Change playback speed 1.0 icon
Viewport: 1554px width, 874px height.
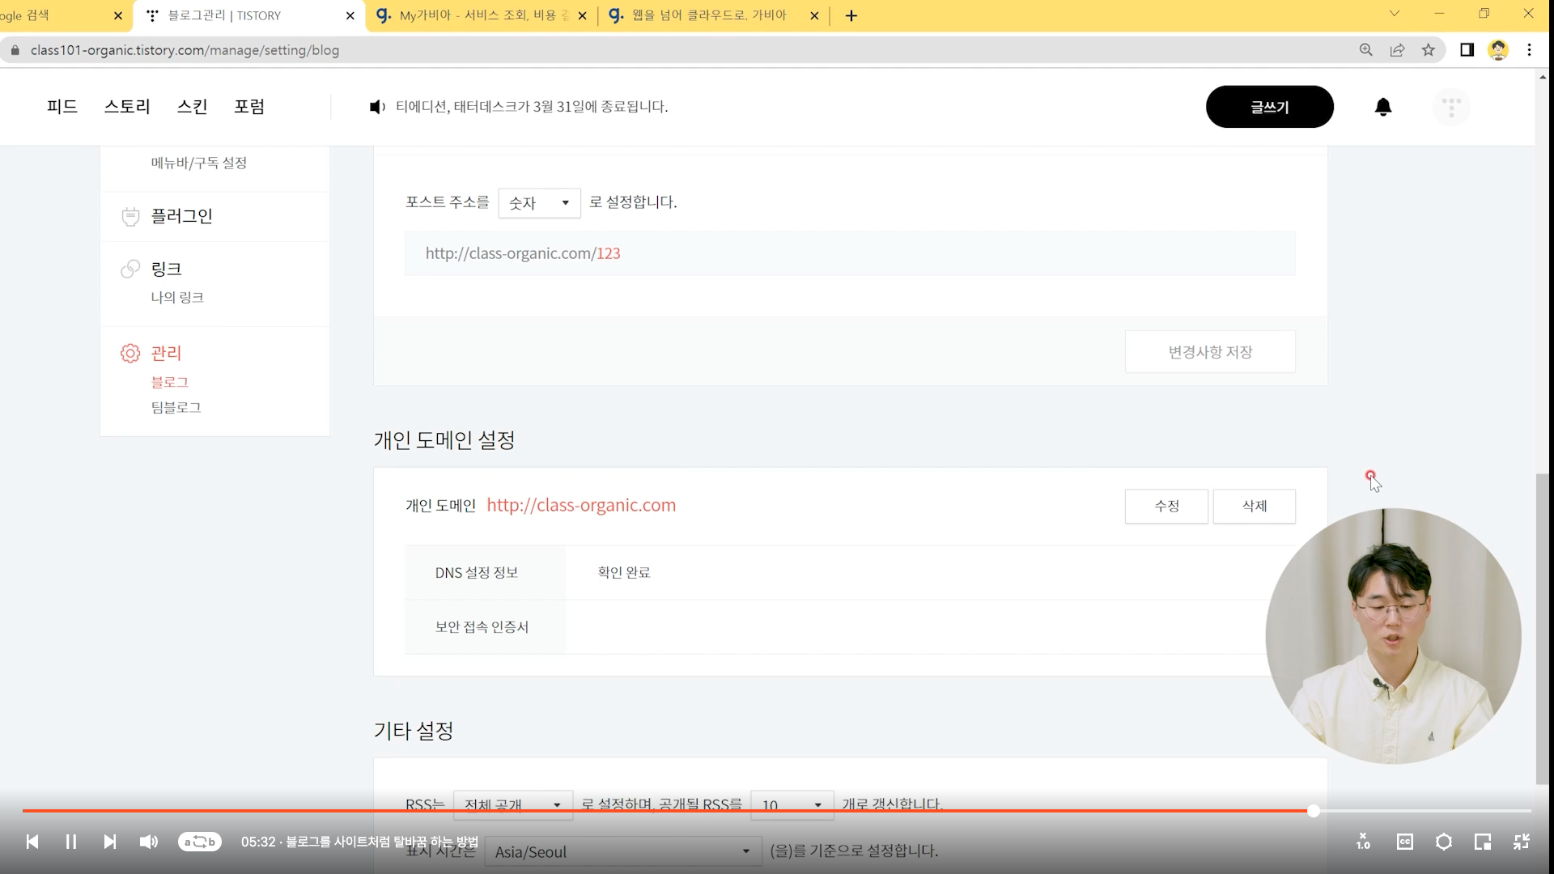coord(1364,842)
